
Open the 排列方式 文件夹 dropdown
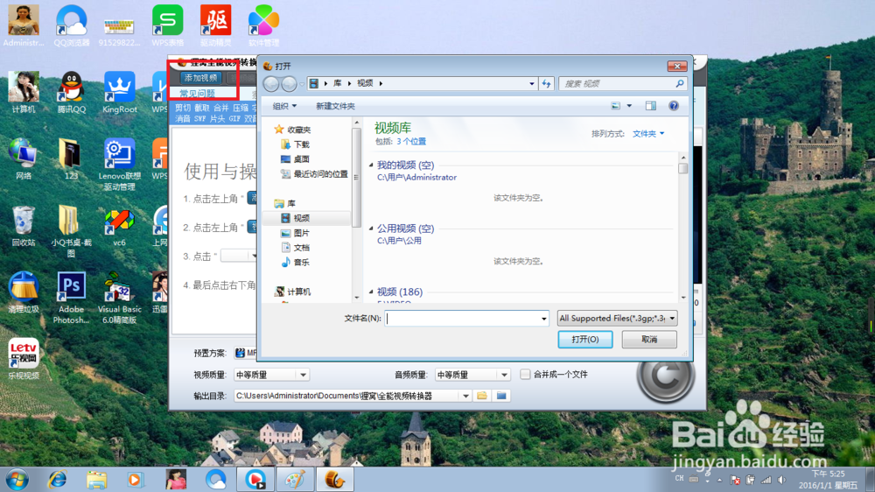coord(648,134)
